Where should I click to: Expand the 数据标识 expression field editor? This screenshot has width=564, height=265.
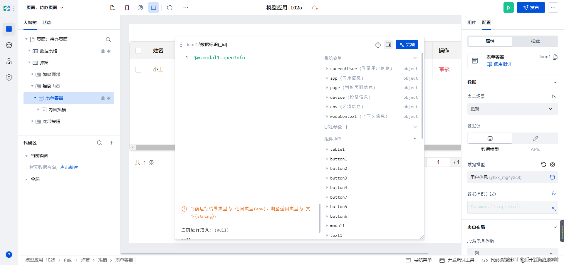tap(554, 209)
